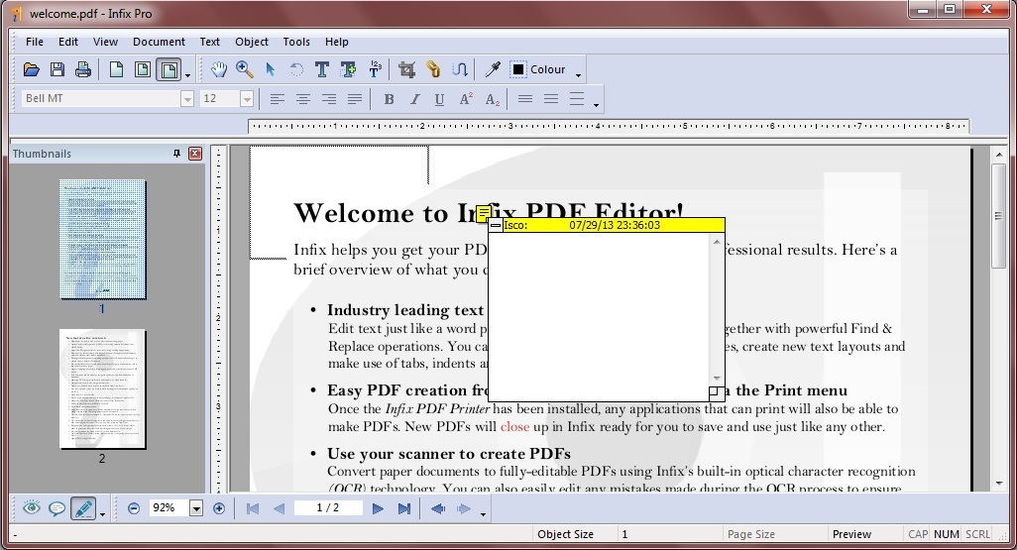
Task: Align text right
Action: 329,98
